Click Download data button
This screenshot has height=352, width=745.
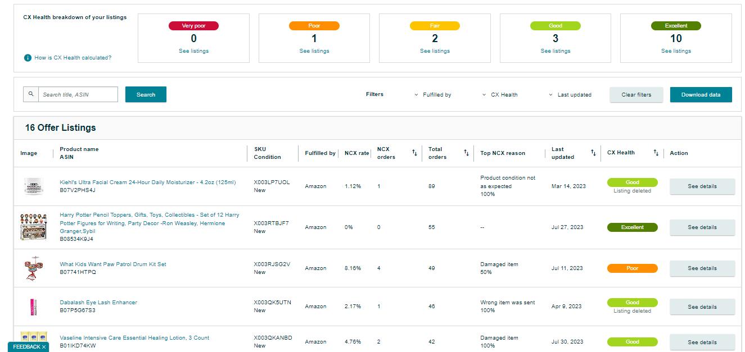point(701,94)
